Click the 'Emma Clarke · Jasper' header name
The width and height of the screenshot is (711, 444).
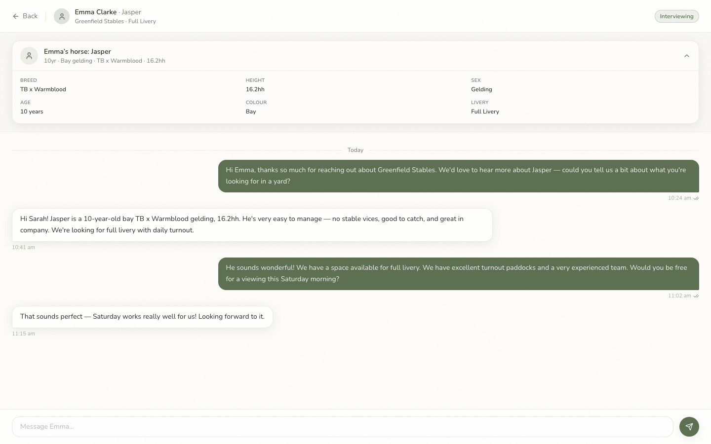pos(108,12)
